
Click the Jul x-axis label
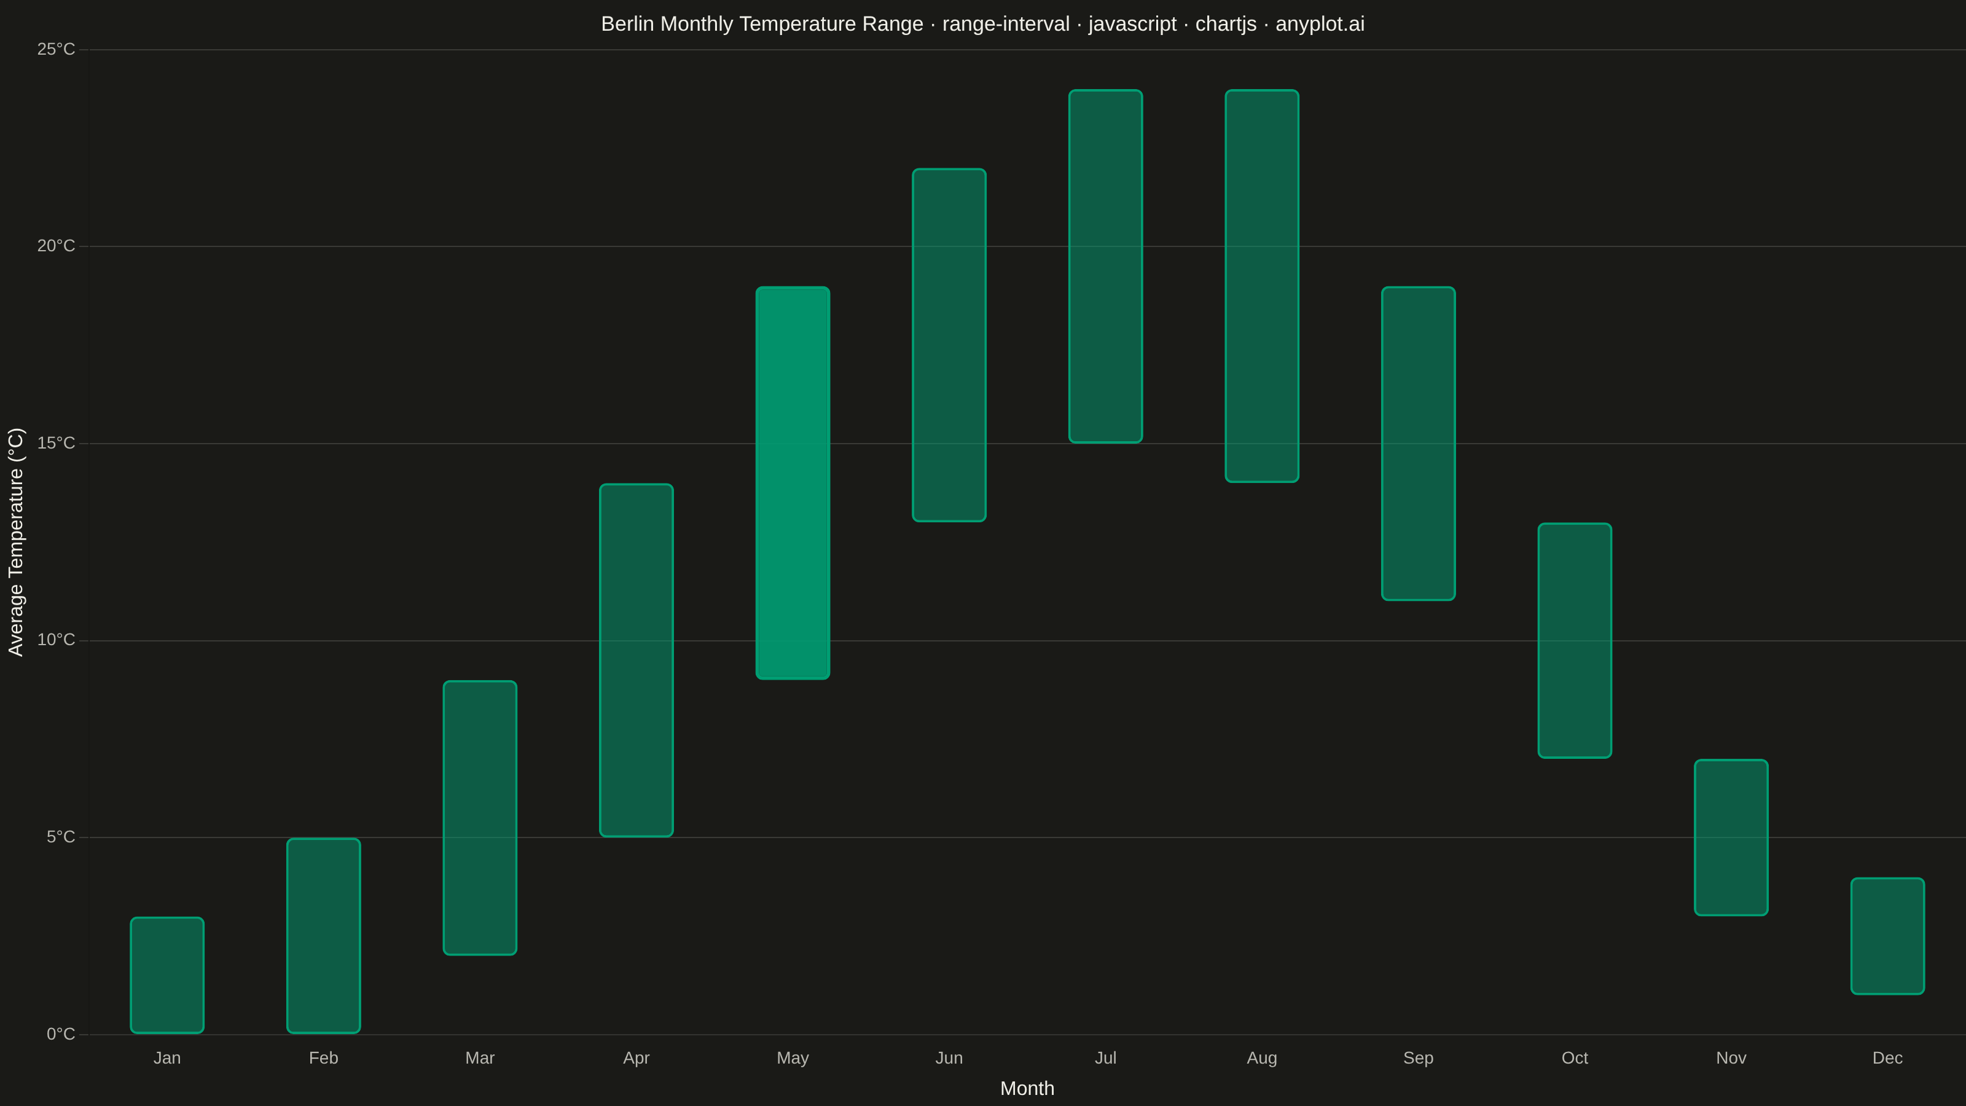(1106, 1058)
